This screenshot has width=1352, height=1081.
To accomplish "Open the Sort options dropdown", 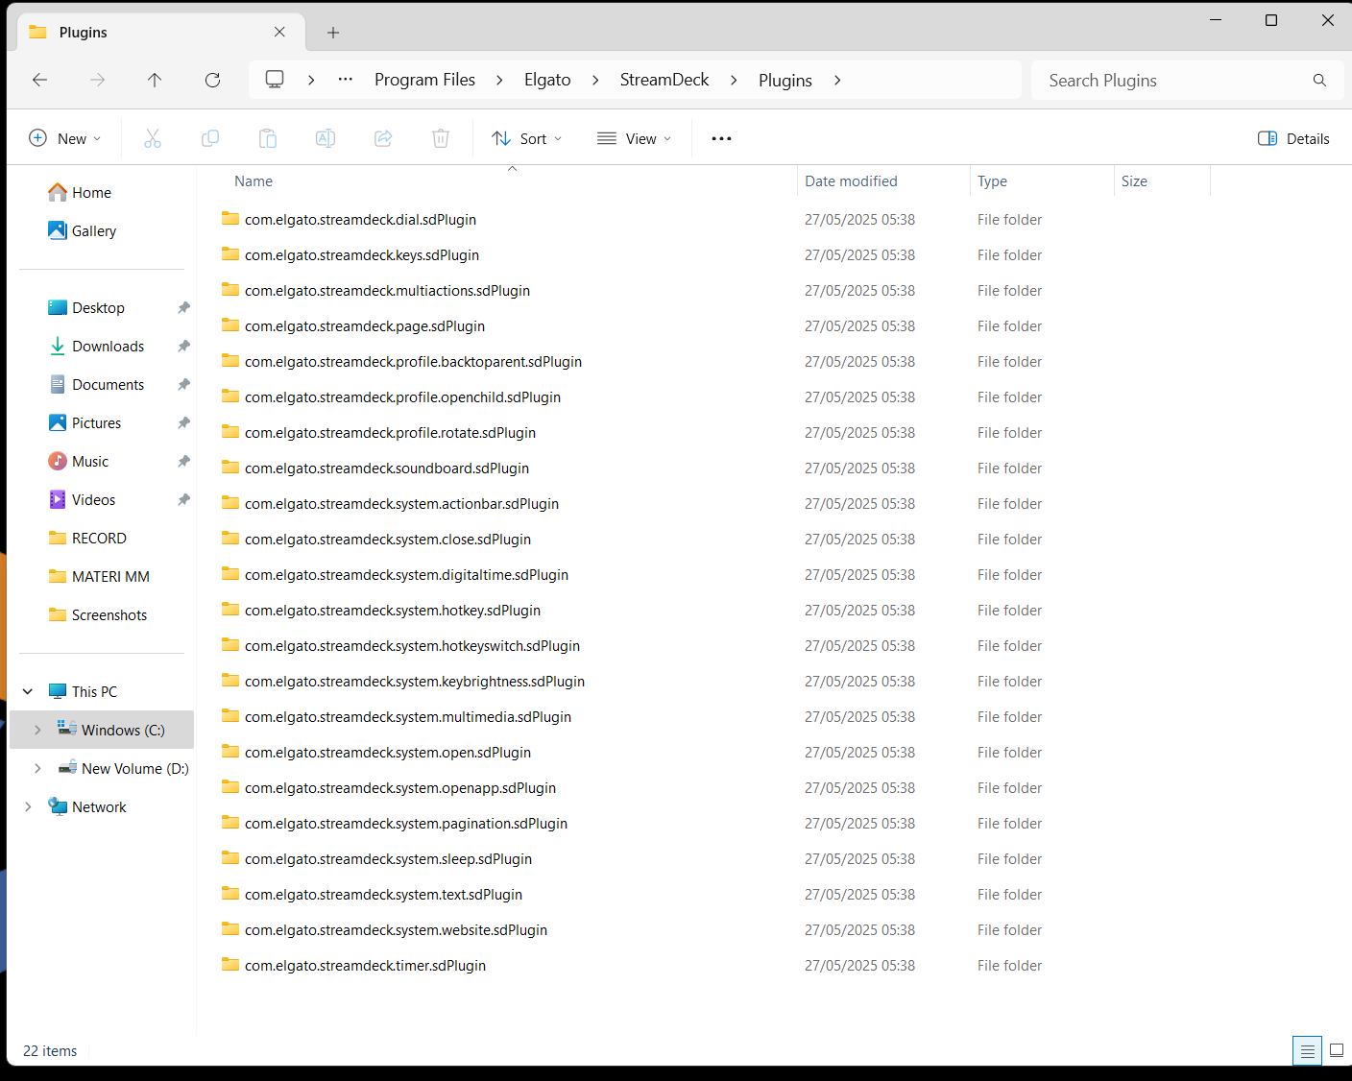I will point(526,137).
